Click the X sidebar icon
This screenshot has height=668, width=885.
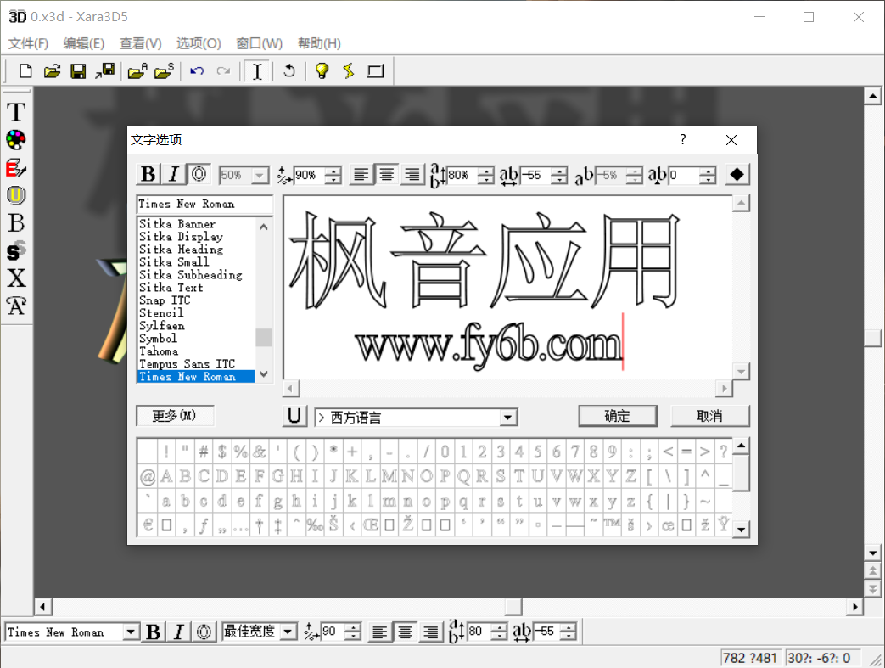[x=16, y=278]
